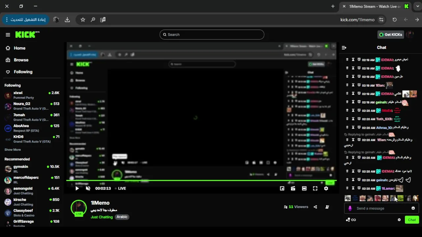Open kirsche recommended channel
This screenshot has height=237, width=422.
point(32,202)
